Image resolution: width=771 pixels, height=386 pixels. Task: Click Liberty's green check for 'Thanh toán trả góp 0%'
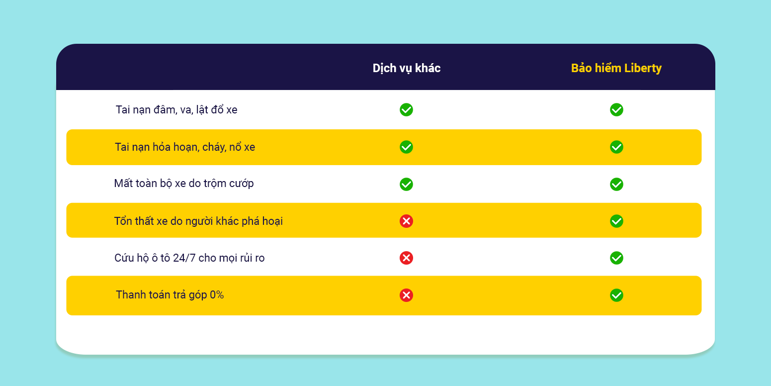click(616, 295)
